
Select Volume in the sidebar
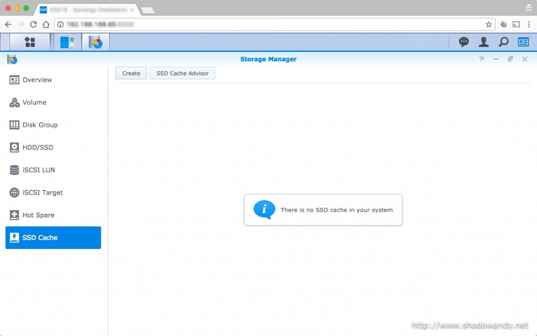(34, 102)
